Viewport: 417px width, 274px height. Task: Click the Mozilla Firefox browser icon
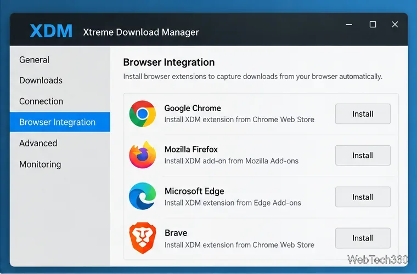pyautogui.click(x=143, y=155)
